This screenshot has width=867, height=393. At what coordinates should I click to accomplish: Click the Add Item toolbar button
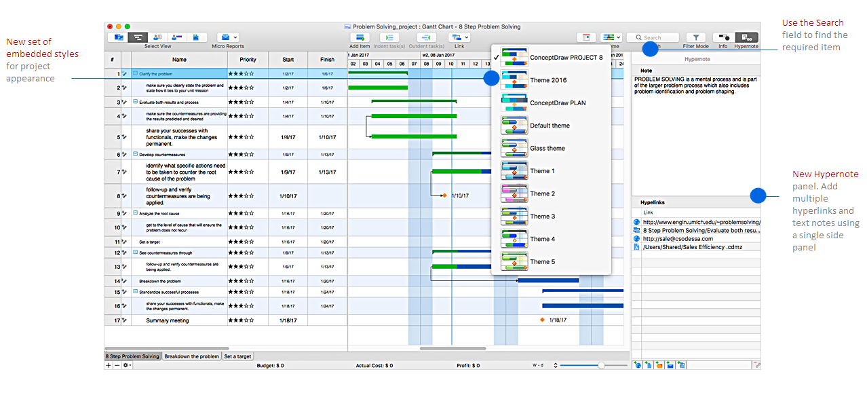360,37
